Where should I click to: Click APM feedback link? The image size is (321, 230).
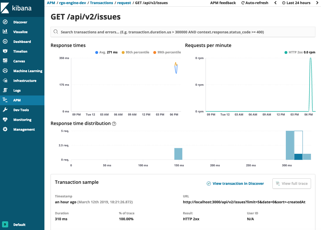coord(223,3)
